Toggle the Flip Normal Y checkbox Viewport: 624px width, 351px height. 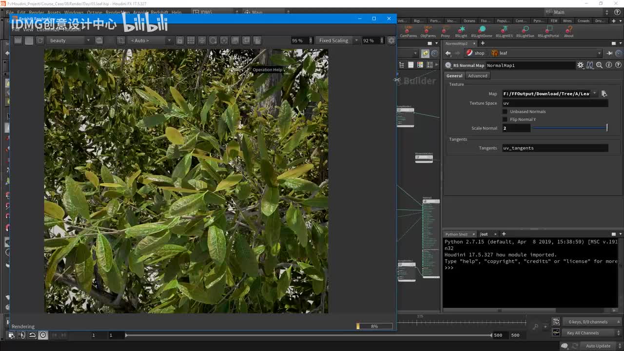click(505, 119)
